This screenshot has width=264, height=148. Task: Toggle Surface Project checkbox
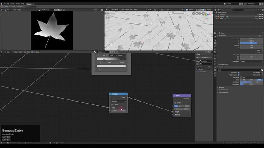point(6,7)
